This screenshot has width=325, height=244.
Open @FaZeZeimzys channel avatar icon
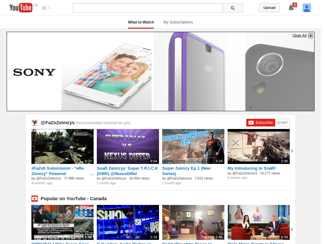click(x=35, y=123)
